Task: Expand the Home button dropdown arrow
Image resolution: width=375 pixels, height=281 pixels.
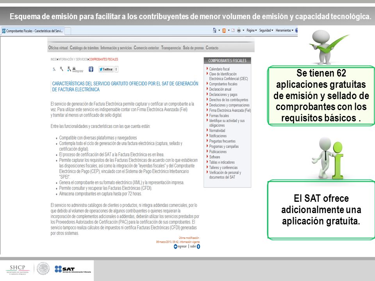Action: click(219, 30)
